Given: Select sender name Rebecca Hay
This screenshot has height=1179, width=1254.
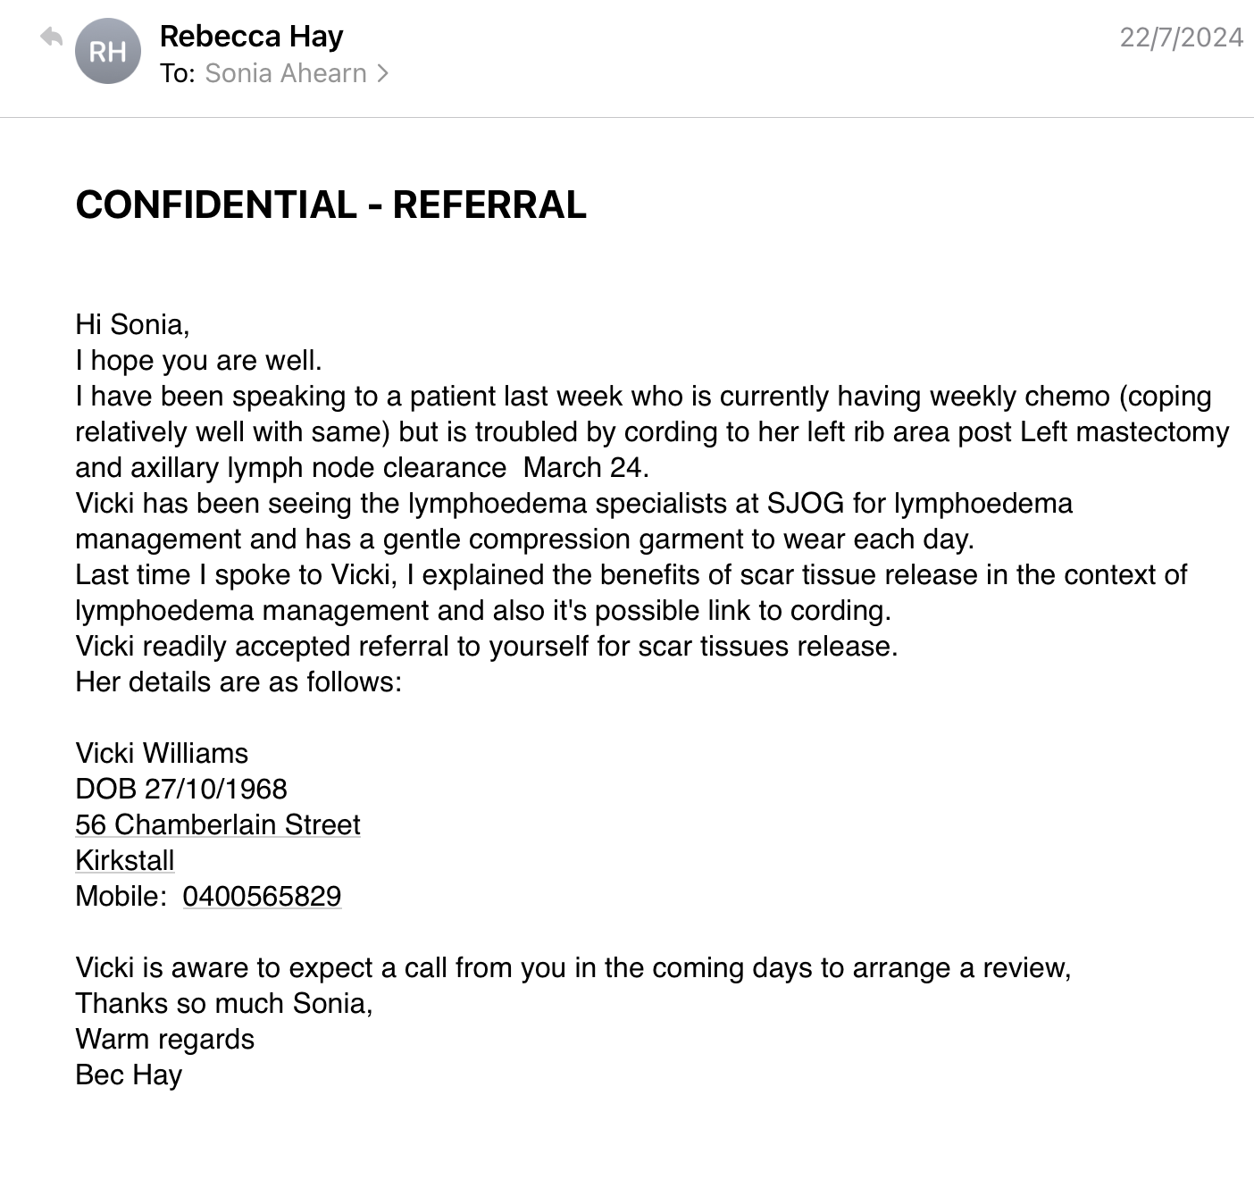Looking at the screenshot, I should pos(251,37).
